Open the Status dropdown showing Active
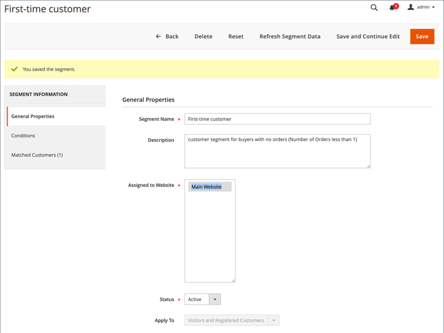Screen dimensions: 444x333 [x=202, y=299]
